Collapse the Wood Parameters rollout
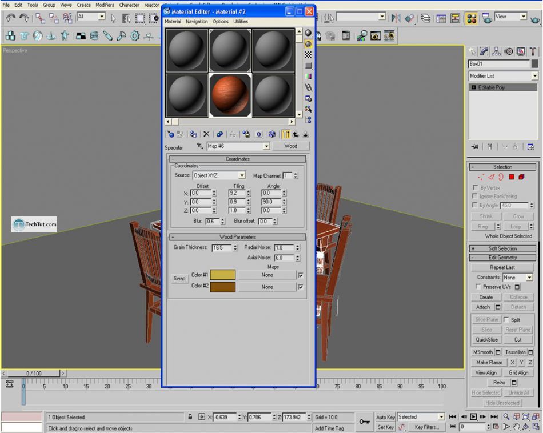 pyautogui.click(x=237, y=236)
